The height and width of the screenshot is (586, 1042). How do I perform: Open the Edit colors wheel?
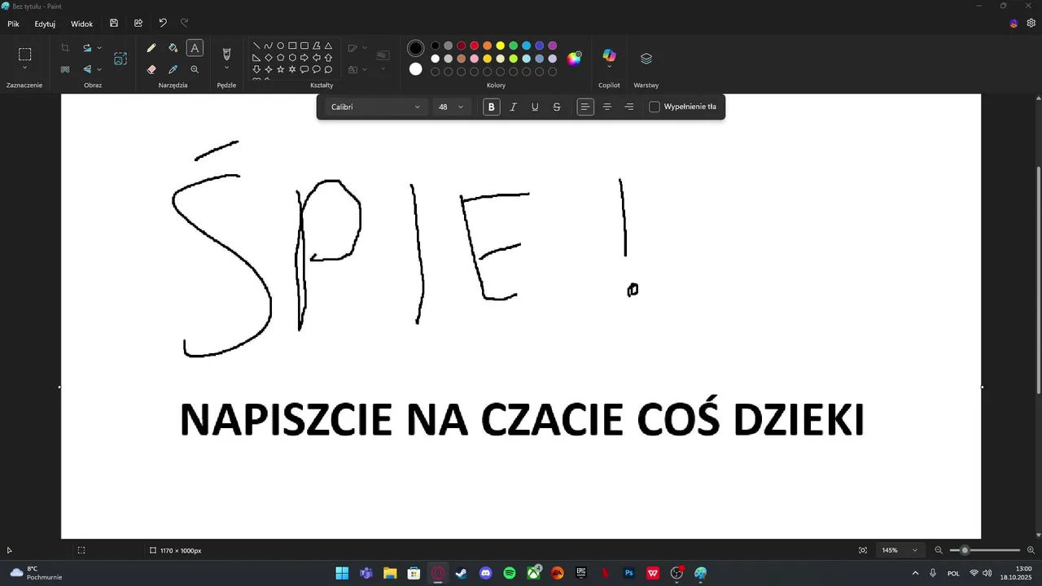coord(575,58)
